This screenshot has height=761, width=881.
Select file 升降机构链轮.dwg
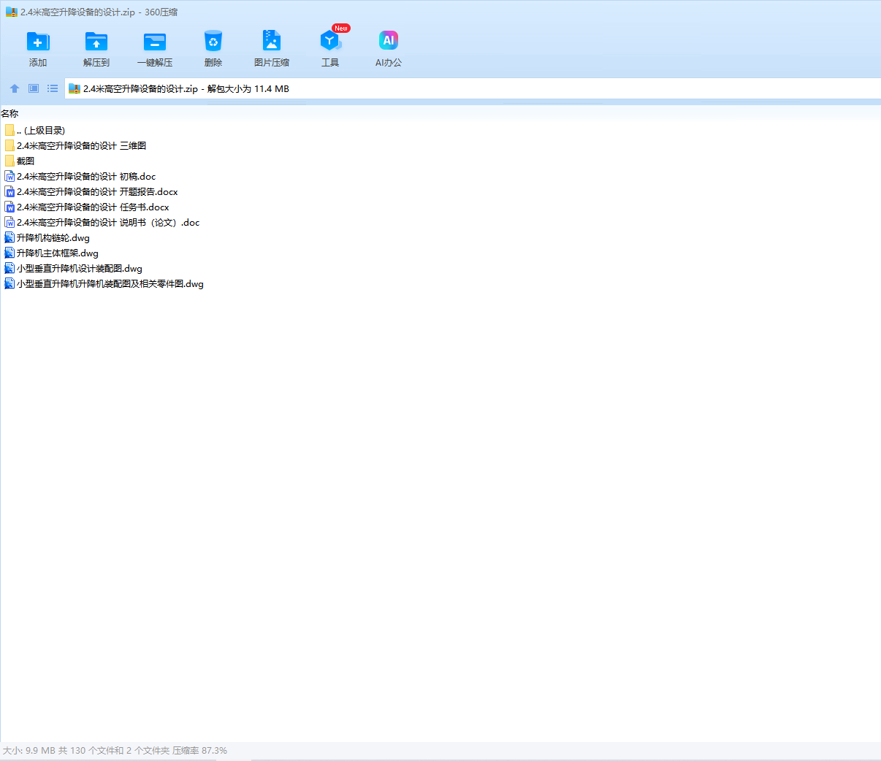[53, 237]
